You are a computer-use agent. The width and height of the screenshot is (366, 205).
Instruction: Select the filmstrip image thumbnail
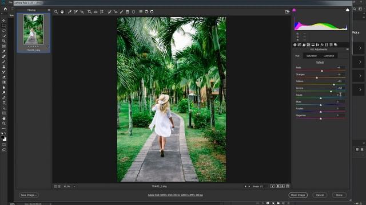click(x=33, y=29)
